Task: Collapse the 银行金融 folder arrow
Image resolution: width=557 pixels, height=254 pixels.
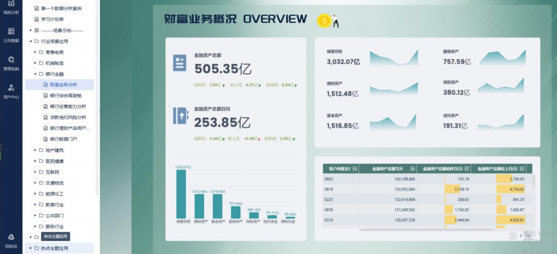Action: click(35, 74)
